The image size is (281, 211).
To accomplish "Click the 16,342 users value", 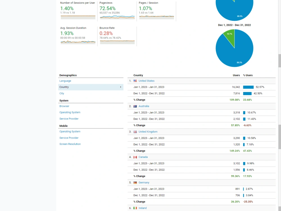I will coord(236,87).
